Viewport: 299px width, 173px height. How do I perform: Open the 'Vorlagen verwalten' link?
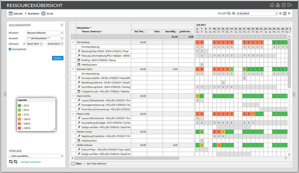pos(31,162)
